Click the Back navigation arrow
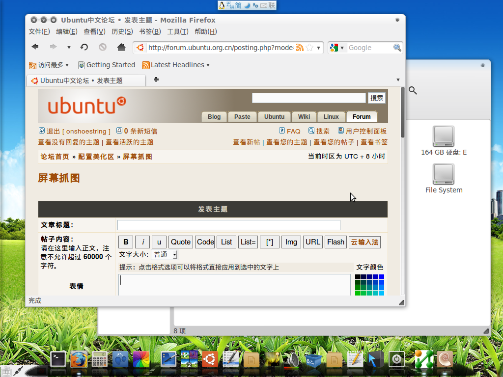This screenshot has width=503, height=377. 35,47
